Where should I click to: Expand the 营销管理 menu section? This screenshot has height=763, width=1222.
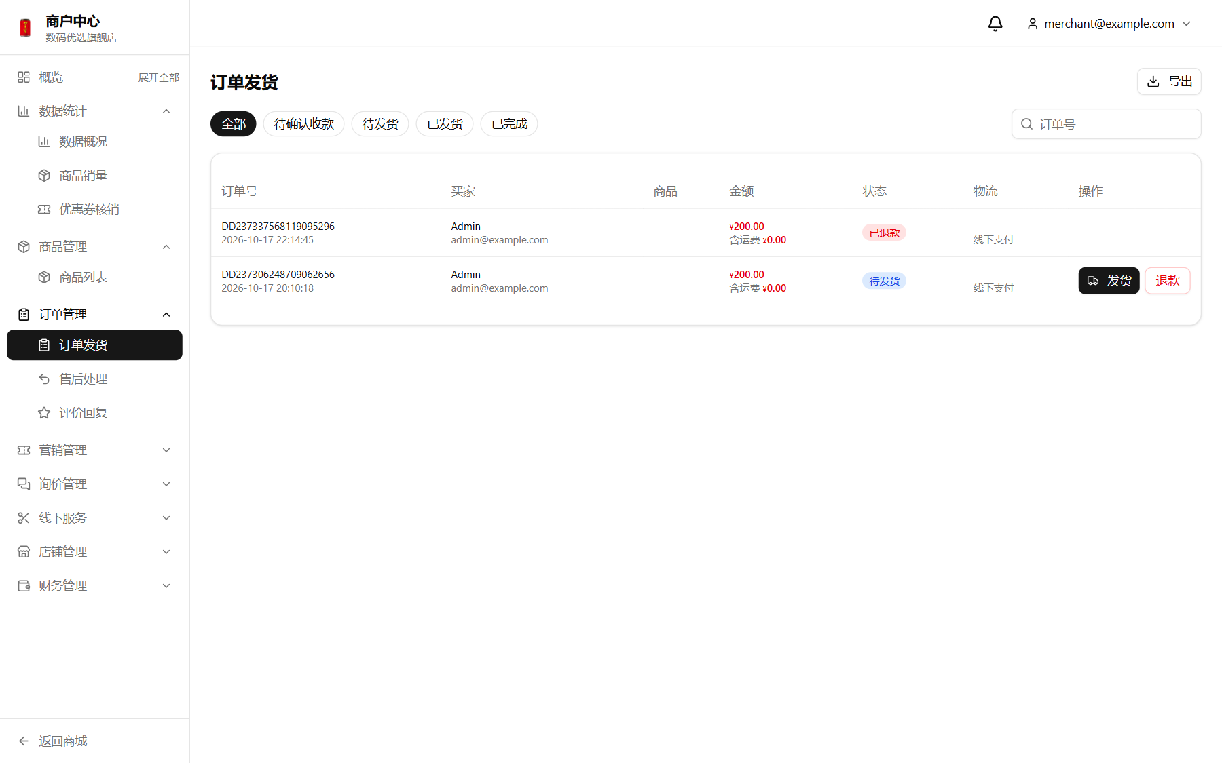(x=94, y=450)
